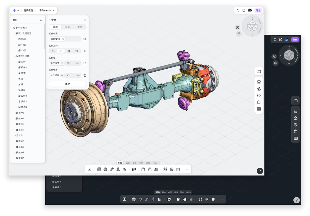Open the folder icon in the light window's right sidebar
Screen dimensions: 310x216
click(x=259, y=71)
